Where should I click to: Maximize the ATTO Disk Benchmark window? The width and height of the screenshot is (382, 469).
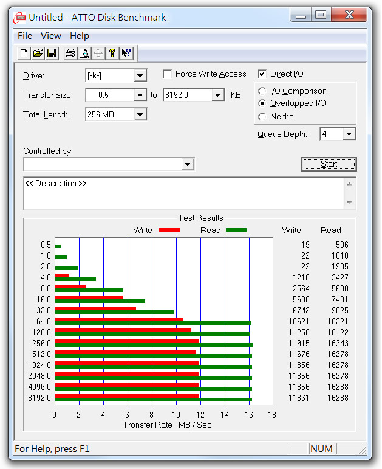[x=321, y=15]
